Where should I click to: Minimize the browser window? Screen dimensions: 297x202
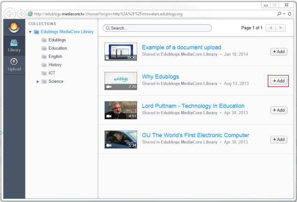click(x=266, y=5)
